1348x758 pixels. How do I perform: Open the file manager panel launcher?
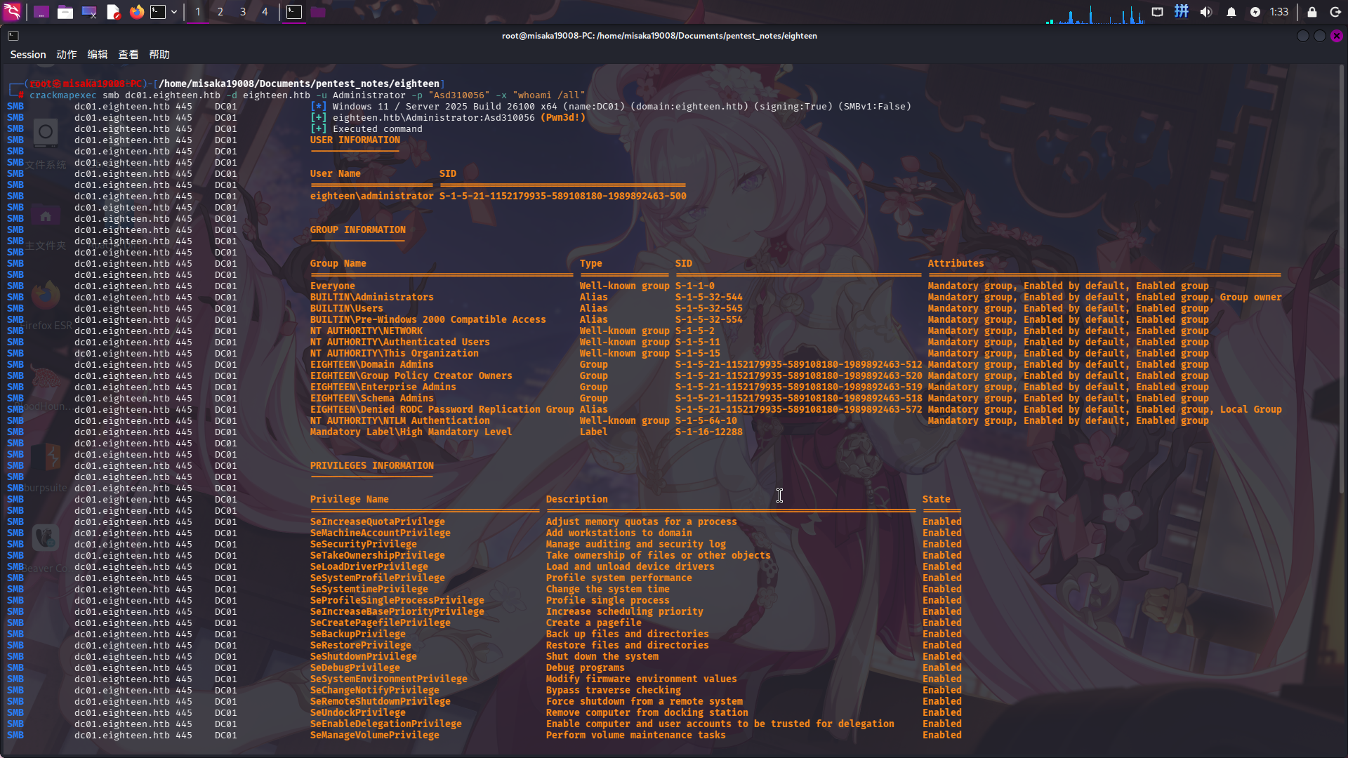[x=65, y=12]
